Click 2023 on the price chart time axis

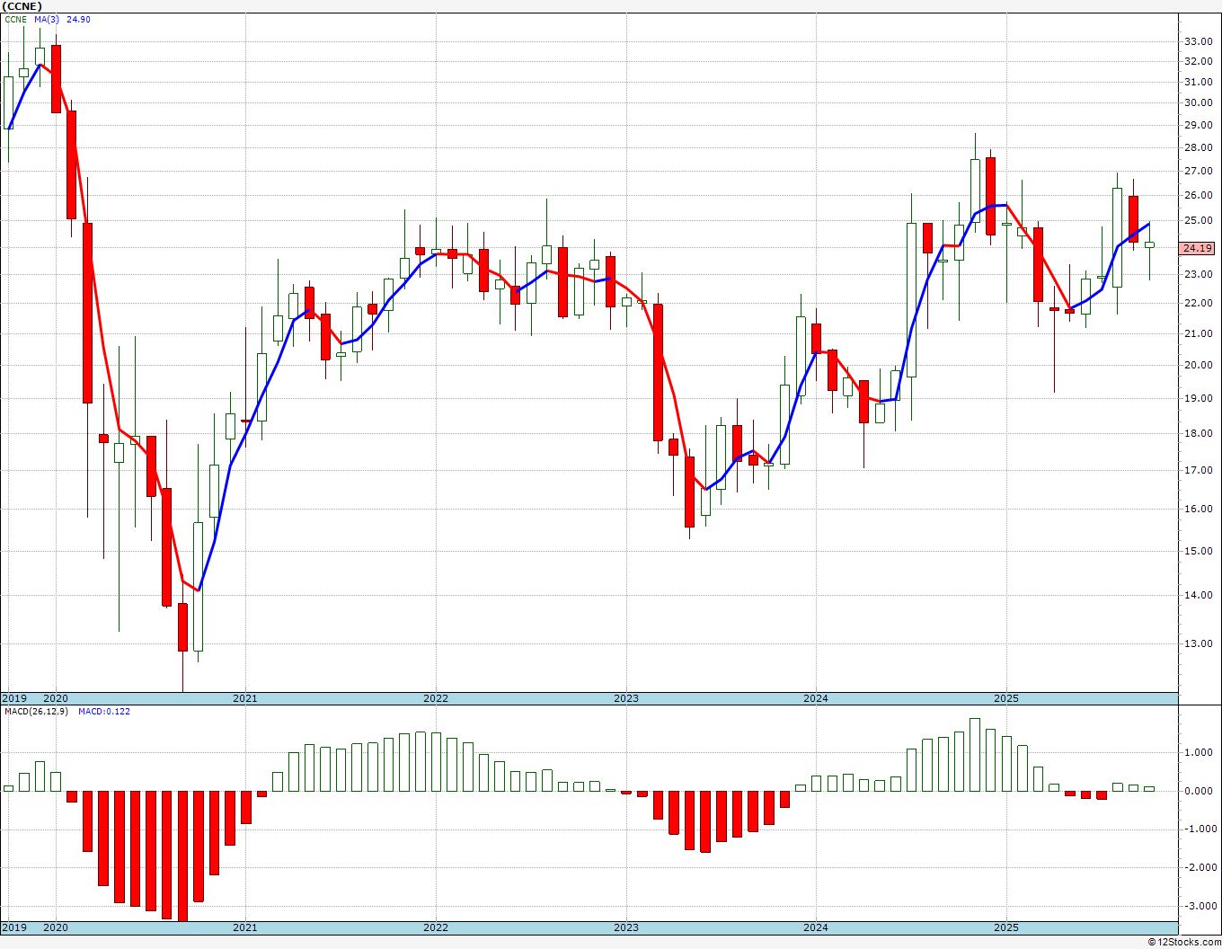(626, 698)
